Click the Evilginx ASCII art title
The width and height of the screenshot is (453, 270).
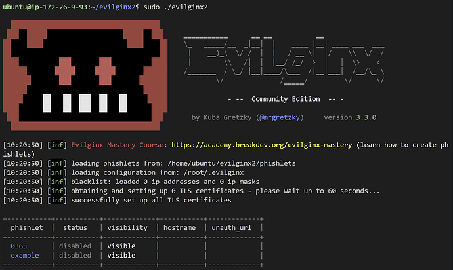coord(284,60)
